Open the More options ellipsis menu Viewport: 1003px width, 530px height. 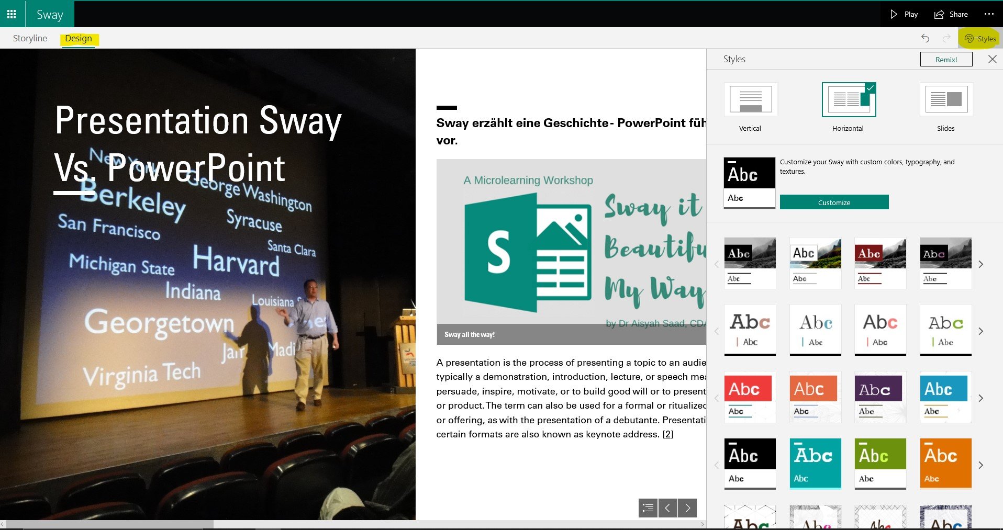click(989, 14)
